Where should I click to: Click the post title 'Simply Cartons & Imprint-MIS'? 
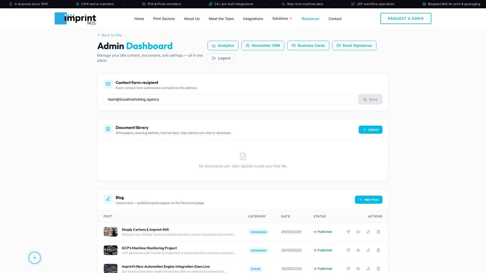145,230
